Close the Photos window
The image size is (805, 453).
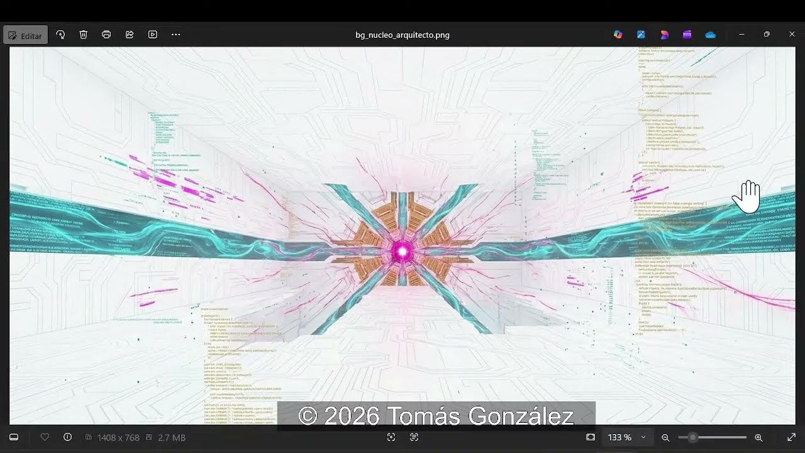coord(792,35)
